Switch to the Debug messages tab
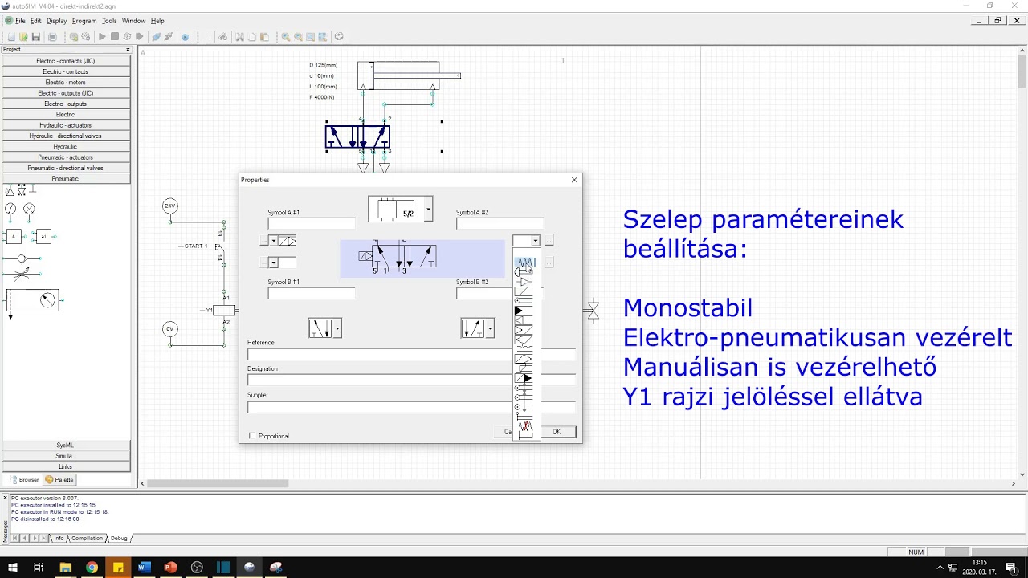This screenshot has height=578, width=1028. (x=119, y=538)
